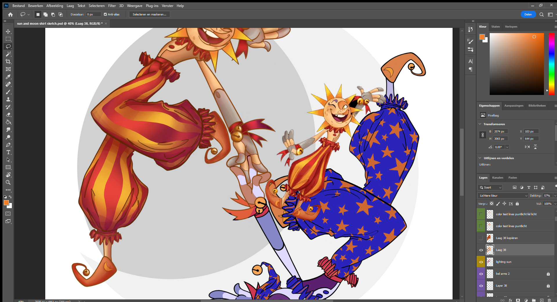
Task: Open the 'Lichtere kleur' blend mode dropdown
Action: (x=503, y=195)
